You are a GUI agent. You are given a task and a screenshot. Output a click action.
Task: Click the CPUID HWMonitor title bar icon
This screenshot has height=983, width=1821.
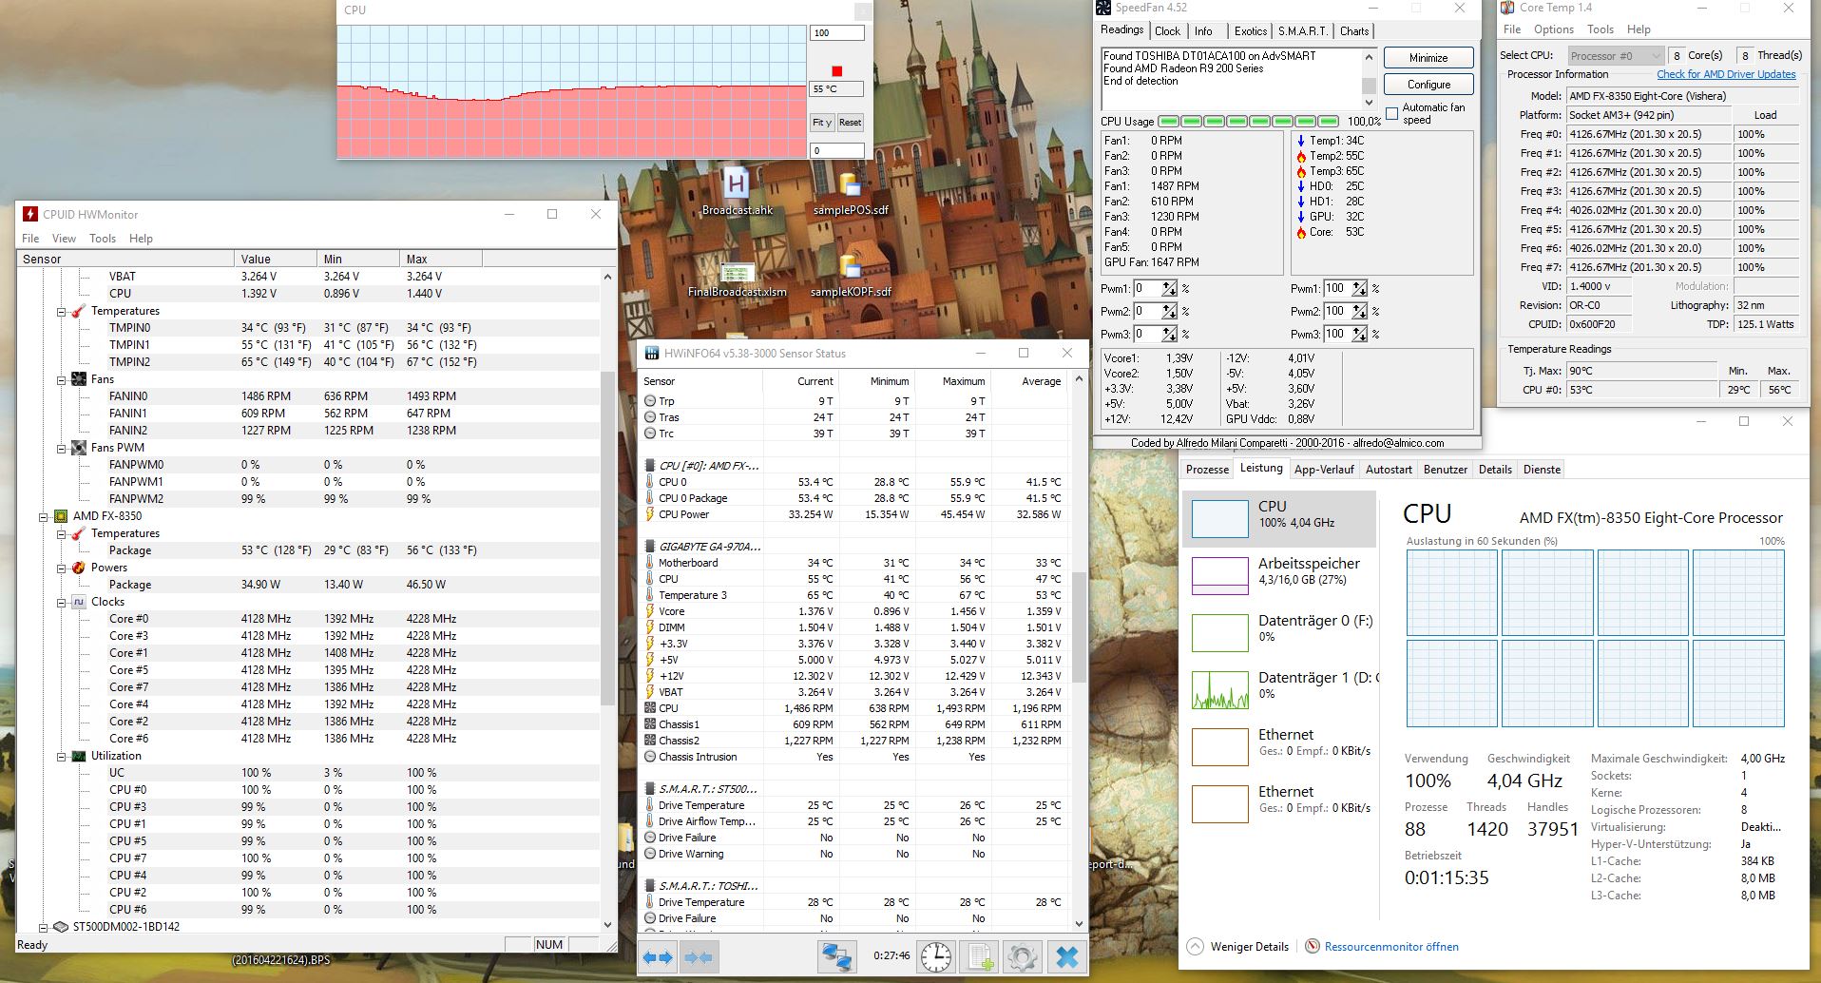point(30,214)
